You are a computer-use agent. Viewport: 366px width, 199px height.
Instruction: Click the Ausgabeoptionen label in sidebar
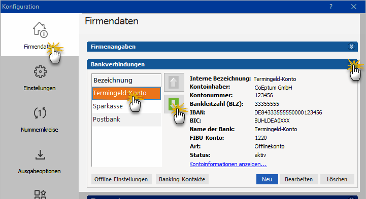40,171
